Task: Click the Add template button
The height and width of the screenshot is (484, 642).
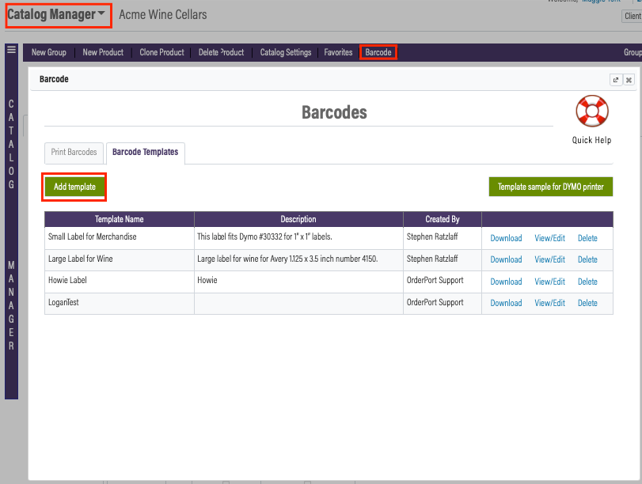Action: (x=74, y=187)
